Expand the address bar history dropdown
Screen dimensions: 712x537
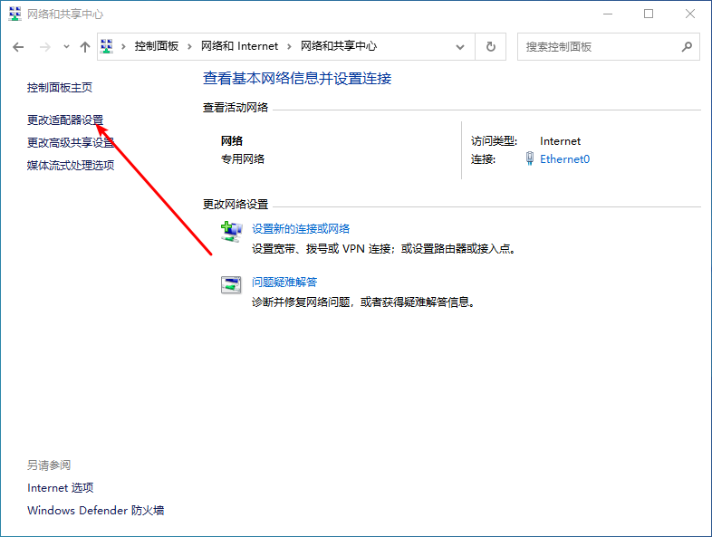(462, 46)
